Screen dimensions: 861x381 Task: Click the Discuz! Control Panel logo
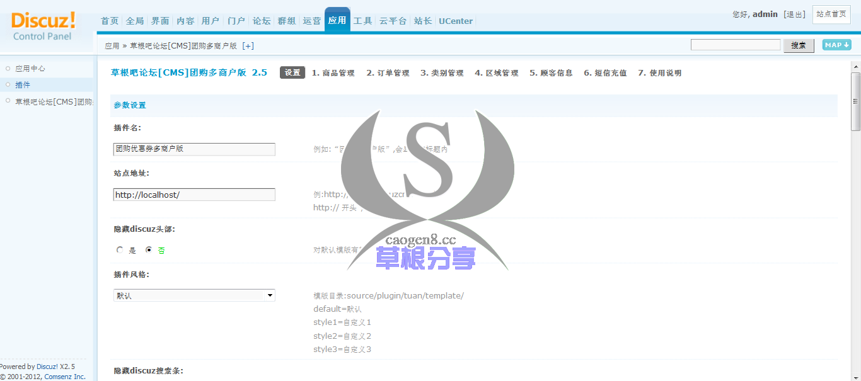click(x=43, y=26)
